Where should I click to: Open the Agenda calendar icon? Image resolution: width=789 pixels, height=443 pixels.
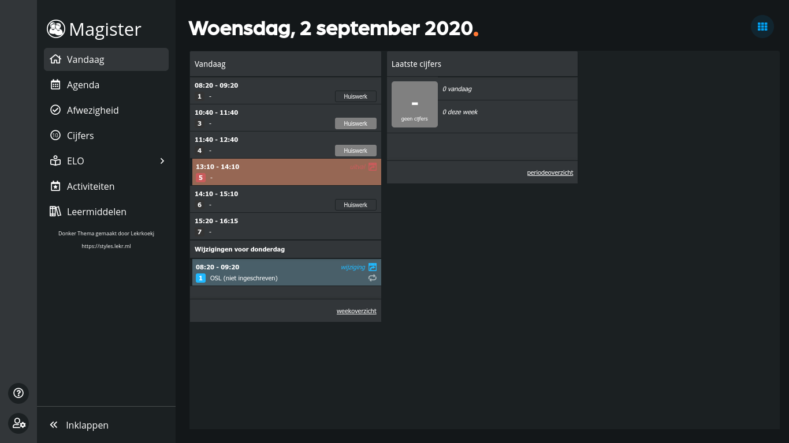click(55, 84)
